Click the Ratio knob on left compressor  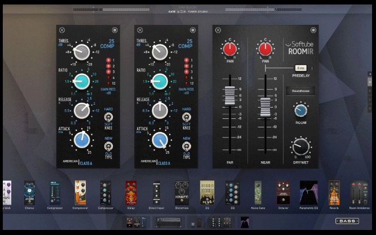point(82,82)
